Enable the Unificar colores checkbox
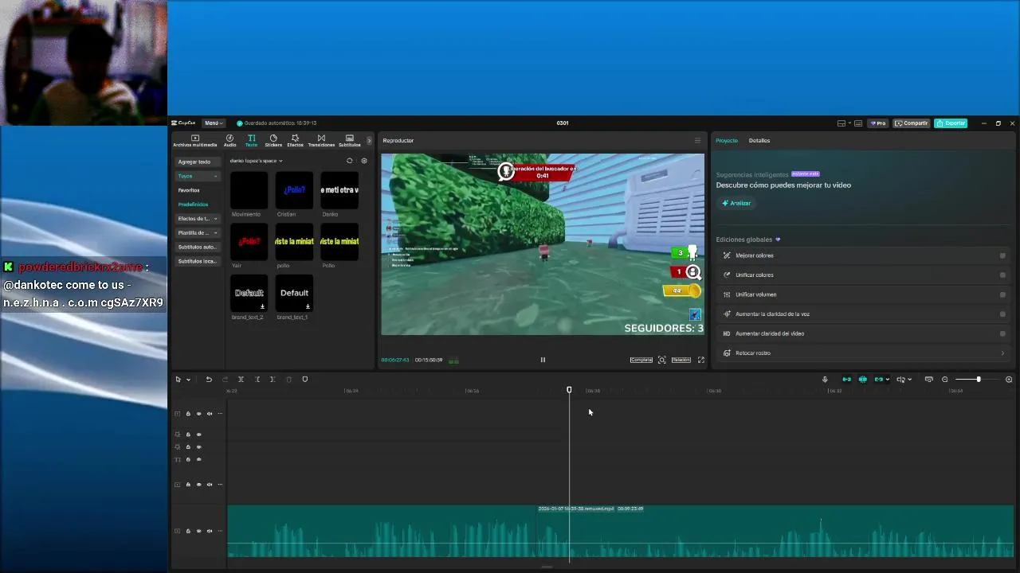Viewport: 1020px width, 573px height. (1002, 275)
